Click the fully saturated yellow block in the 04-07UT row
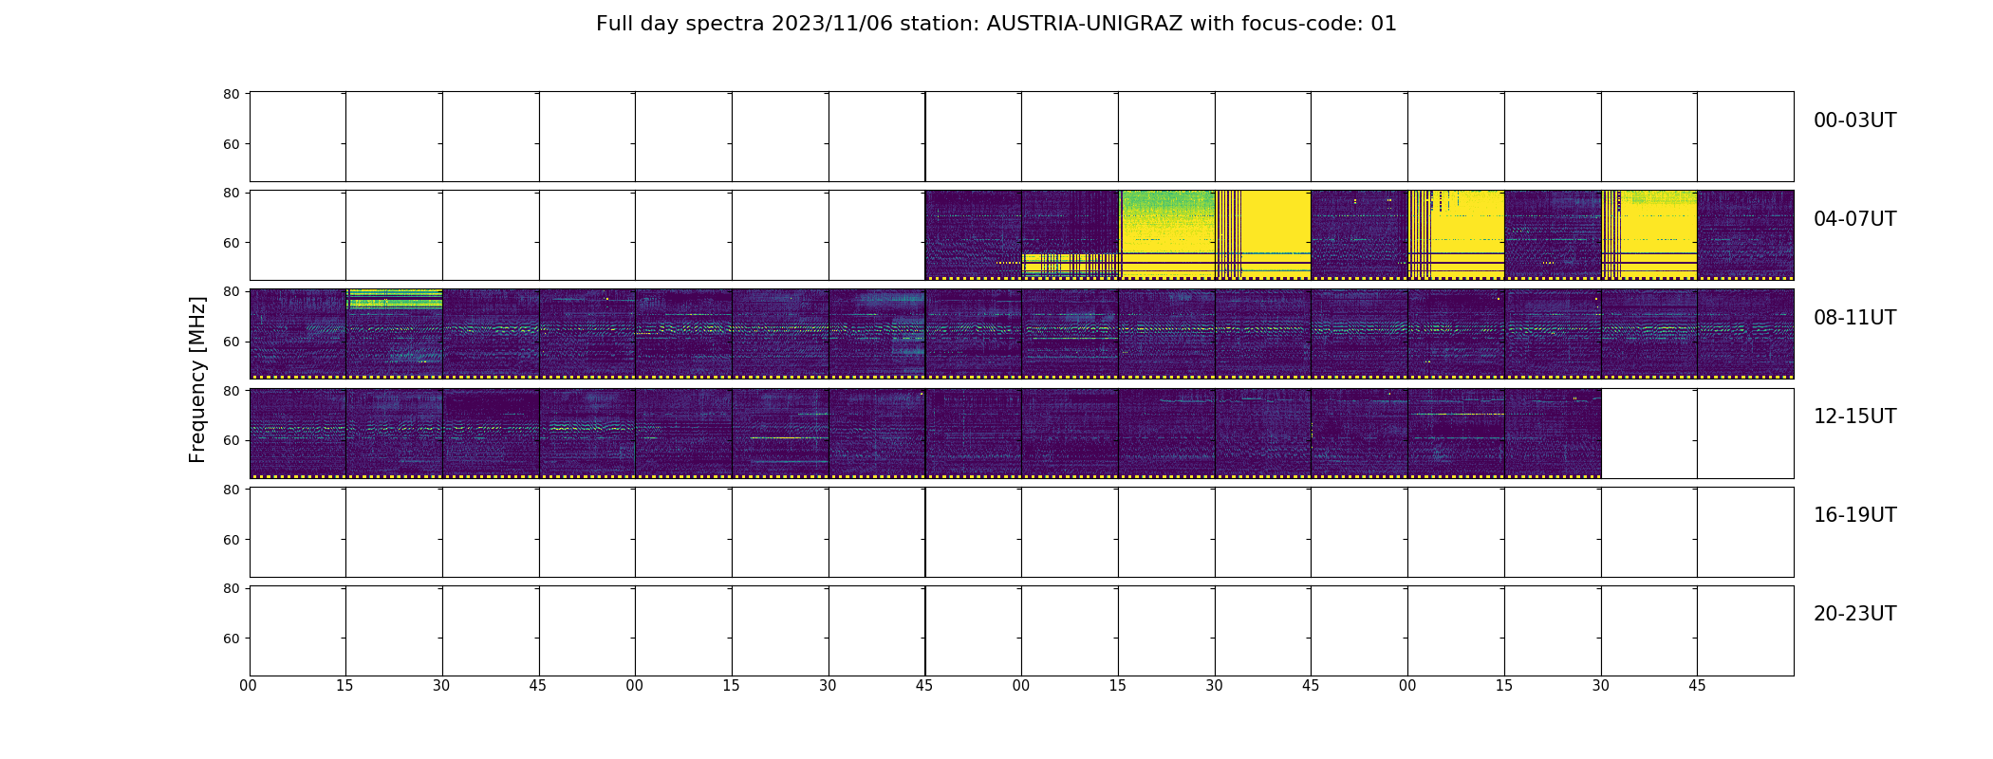Screen dimensions: 1993x759 pos(1276,234)
